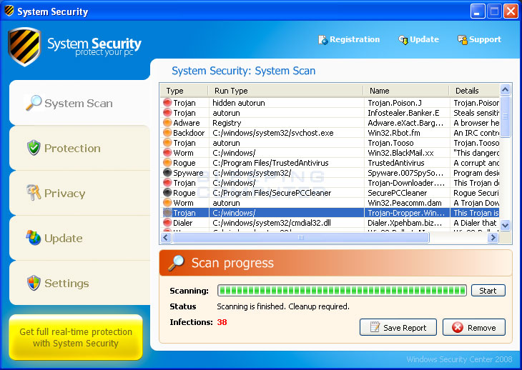The image size is (522, 370).
Task: Click the Privacy keys icon
Action: 34,192
